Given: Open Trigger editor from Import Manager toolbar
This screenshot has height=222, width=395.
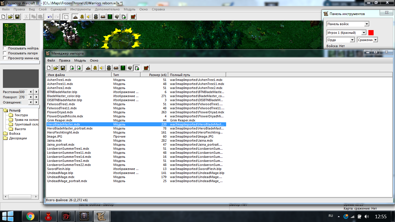Looking at the screenshot, I should (x=95, y=68).
